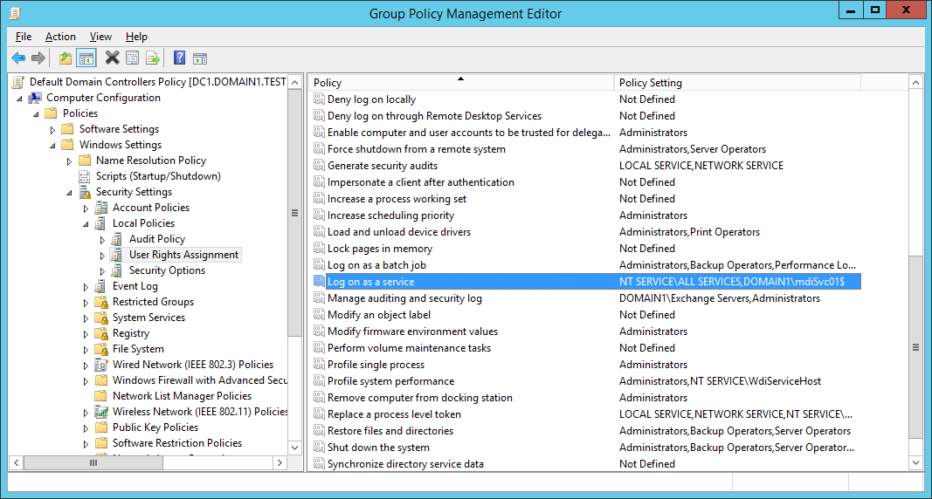Click the Export List toolbar icon
The height and width of the screenshot is (499, 932).
point(153,58)
